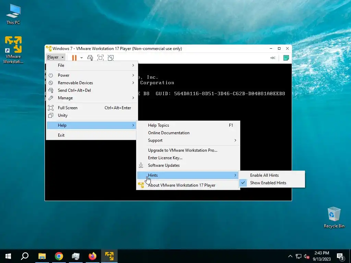Click the green notes icon in toolbar

(x=286, y=58)
